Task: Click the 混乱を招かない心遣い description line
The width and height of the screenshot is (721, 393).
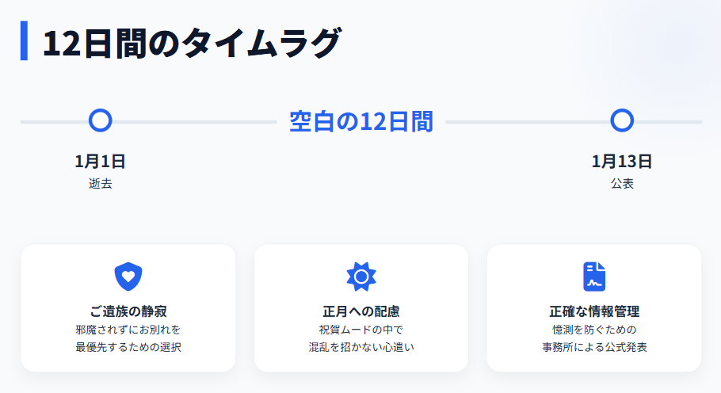Action: (361, 347)
